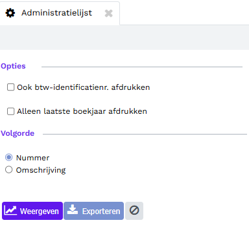Click the Nummer label text
This screenshot has height=238, width=249.
[x=33, y=158]
